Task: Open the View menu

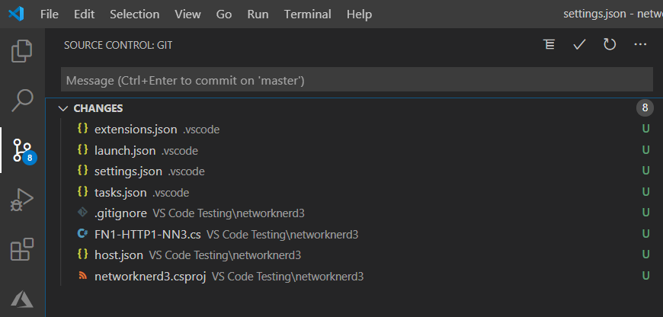Action: 187,14
